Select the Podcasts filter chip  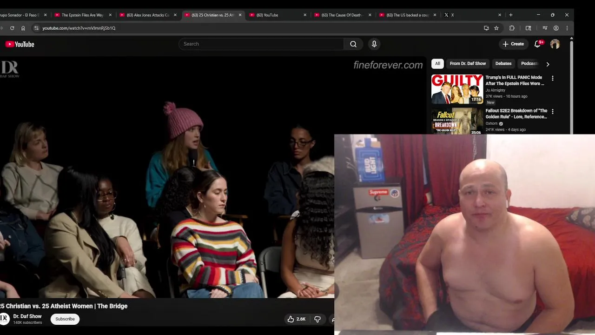point(529,64)
